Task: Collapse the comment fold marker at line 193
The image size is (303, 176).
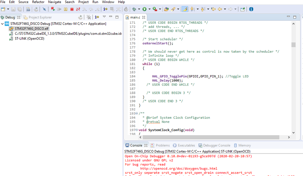Action: [136, 113]
